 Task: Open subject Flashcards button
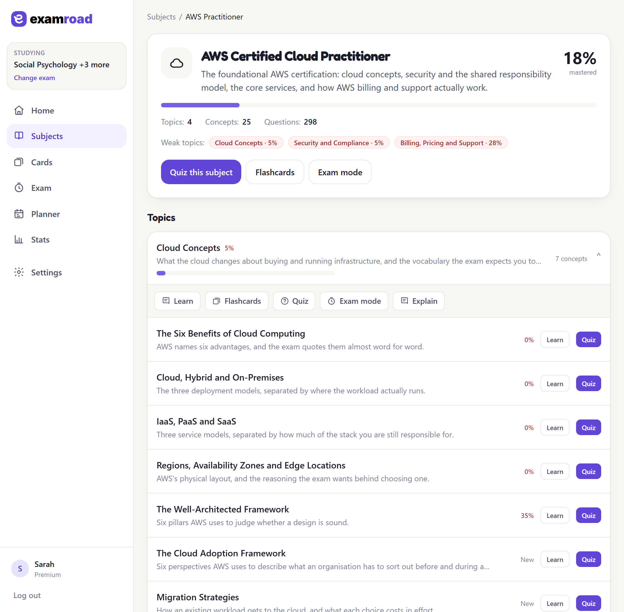(275, 172)
